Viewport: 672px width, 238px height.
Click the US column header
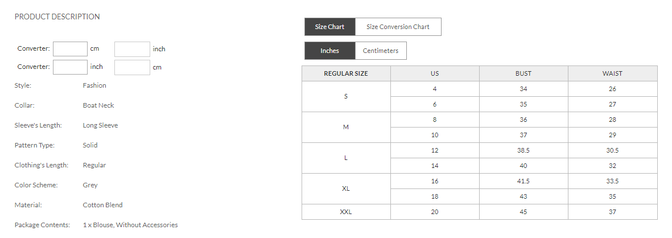[435, 73]
